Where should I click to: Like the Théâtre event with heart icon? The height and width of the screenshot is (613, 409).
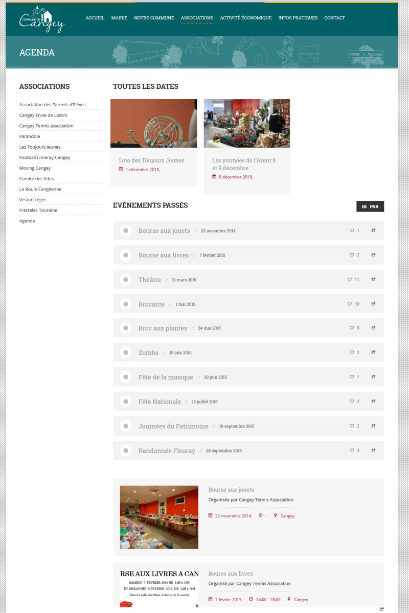click(350, 279)
